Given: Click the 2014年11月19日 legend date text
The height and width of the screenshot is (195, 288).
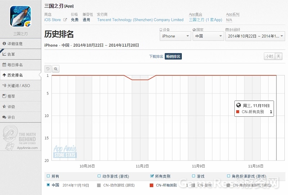Looking at the screenshot, I should tap(76, 185).
